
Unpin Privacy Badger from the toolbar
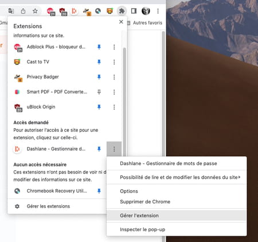[x=99, y=77]
